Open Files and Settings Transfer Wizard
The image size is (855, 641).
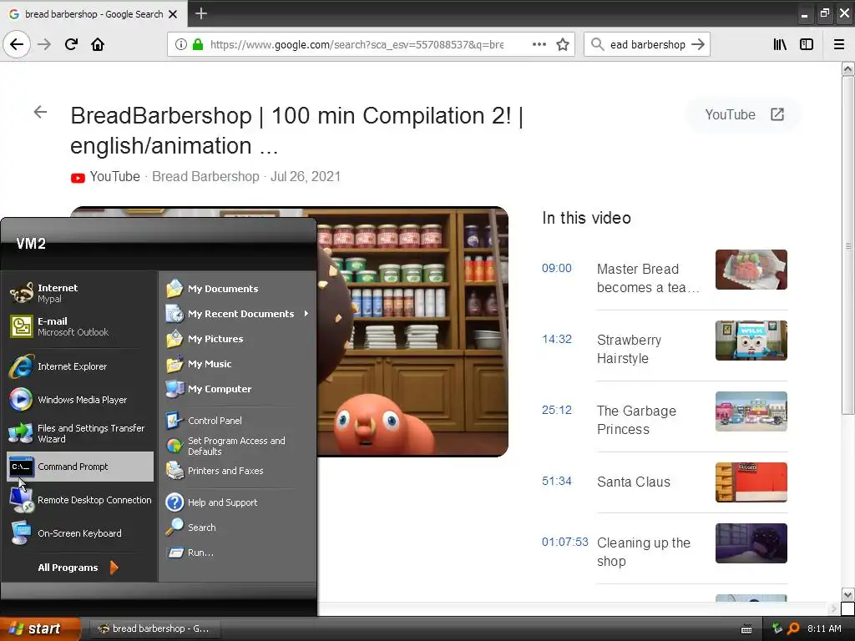coord(79,433)
